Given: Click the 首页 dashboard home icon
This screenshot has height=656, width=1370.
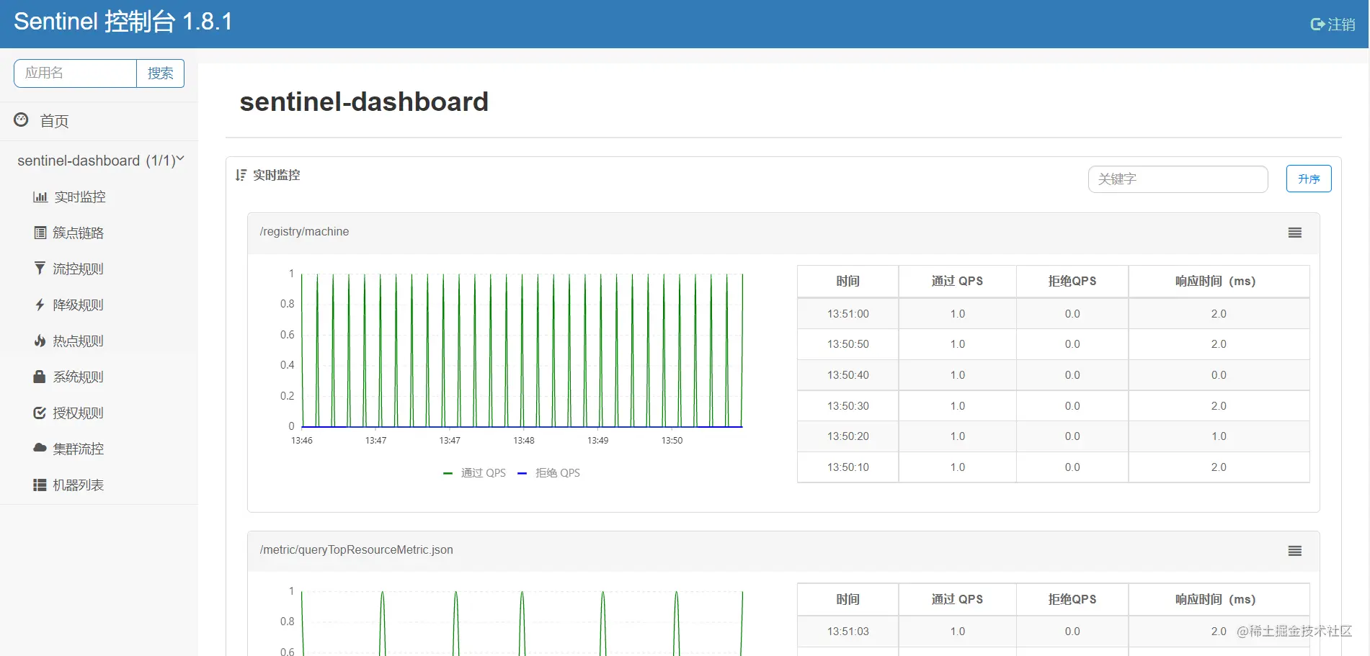Looking at the screenshot, I should [x=22, y=120].
